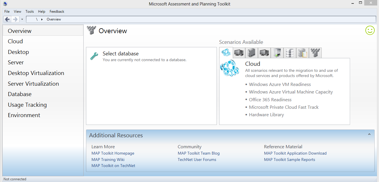Open the MAP Toolkit Homepage link
Viewport: 379px width, 182px height.
(113, 153)
